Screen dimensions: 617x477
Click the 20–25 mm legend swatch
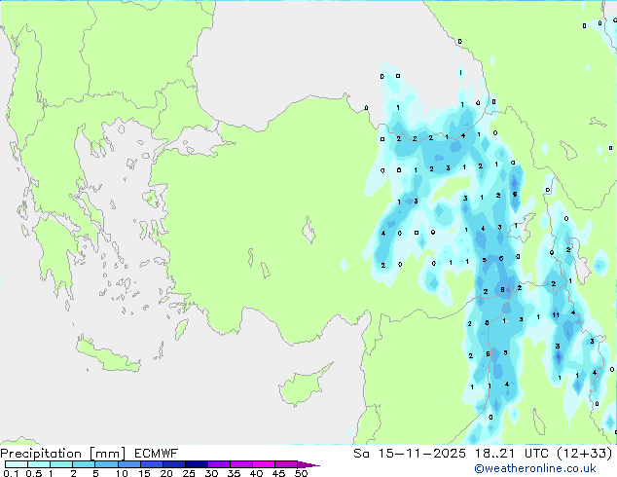pyautogui.click(x=173, y=464)
